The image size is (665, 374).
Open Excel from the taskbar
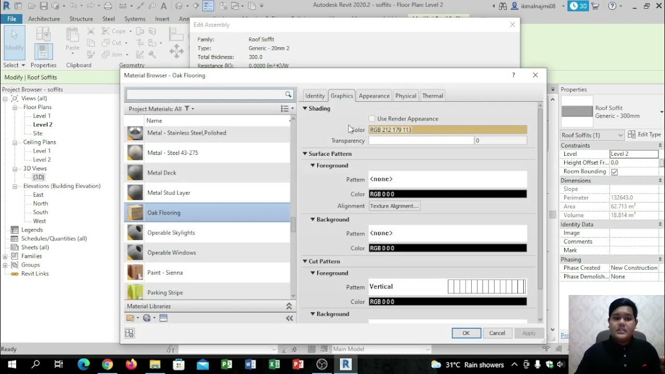point(274,365)
